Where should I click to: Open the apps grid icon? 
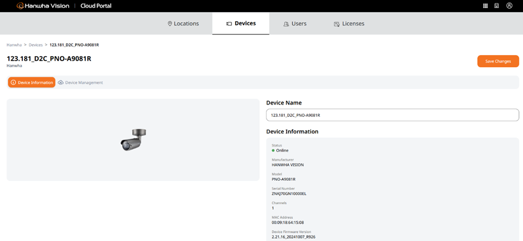(485, 6)
